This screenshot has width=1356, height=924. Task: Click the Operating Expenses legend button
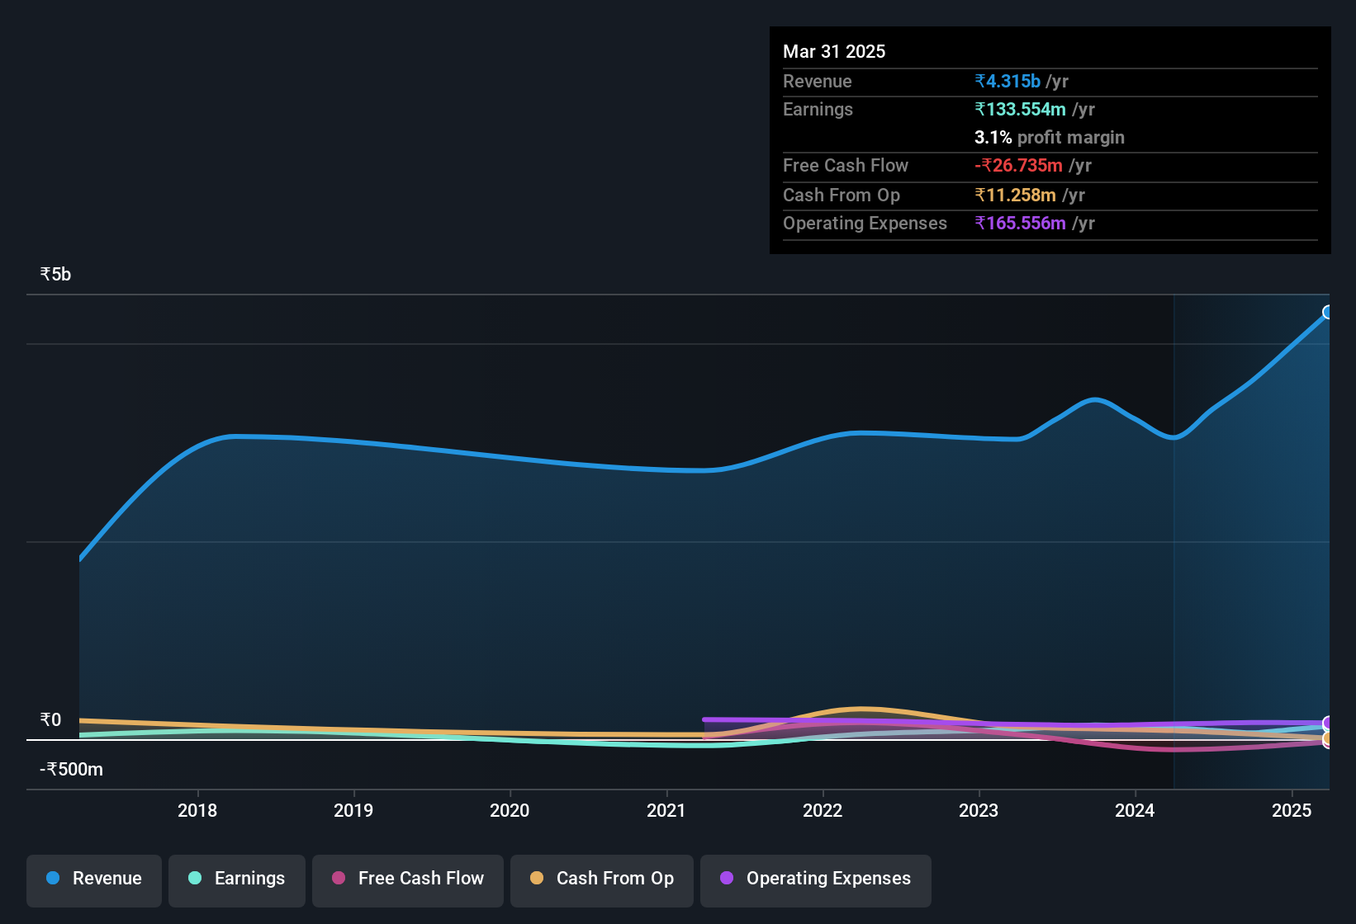pos(815,879)
